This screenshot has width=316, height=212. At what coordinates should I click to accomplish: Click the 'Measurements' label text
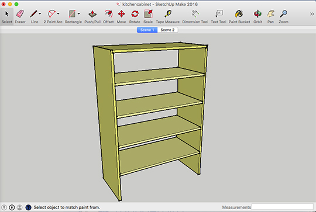(236, 207)
